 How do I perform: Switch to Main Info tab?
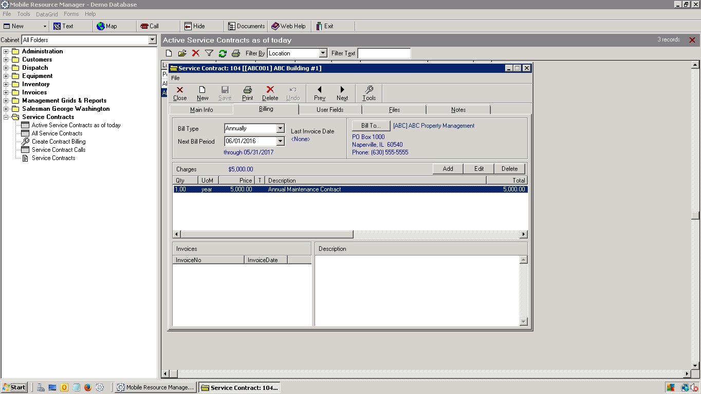click(201, 110)
